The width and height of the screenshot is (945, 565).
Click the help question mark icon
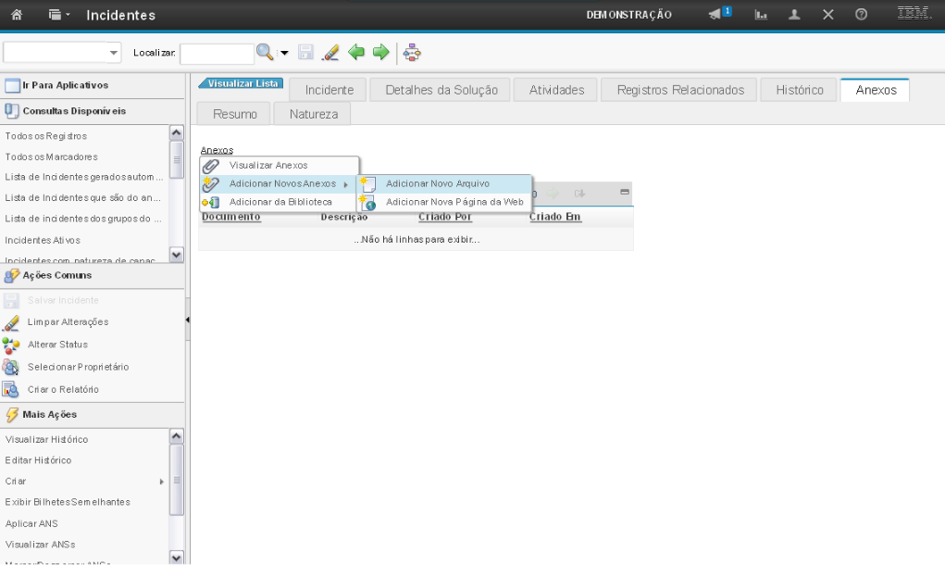[861, 15]
